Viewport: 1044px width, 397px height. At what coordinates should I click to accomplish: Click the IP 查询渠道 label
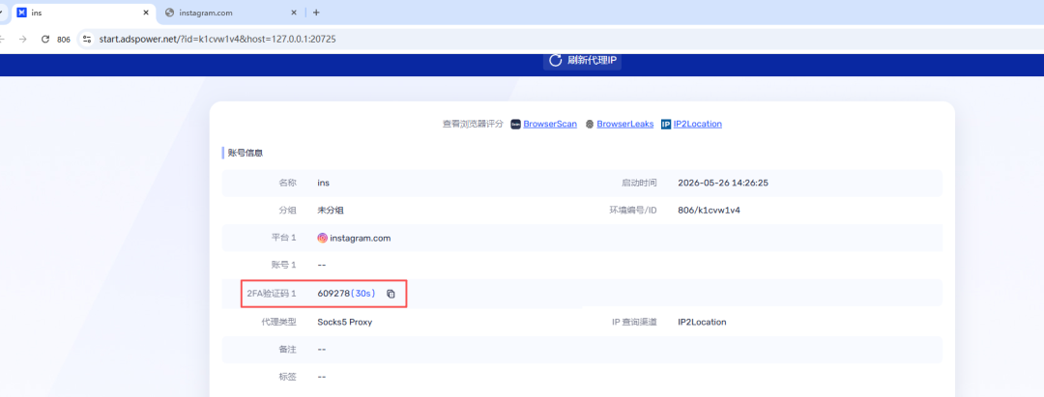[x=634, y=322]
